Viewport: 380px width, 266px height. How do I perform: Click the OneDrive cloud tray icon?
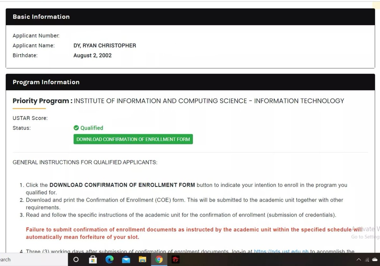(x=375, y=259)
